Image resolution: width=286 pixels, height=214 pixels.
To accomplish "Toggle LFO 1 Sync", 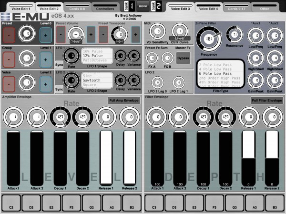I will 59,65.
